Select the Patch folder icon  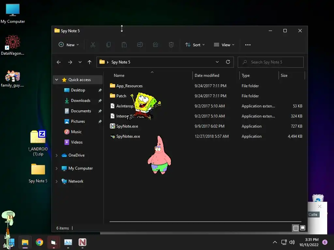point(113,96)
